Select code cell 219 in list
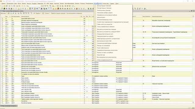Screen dimensions: 195x109 (8, 72)
